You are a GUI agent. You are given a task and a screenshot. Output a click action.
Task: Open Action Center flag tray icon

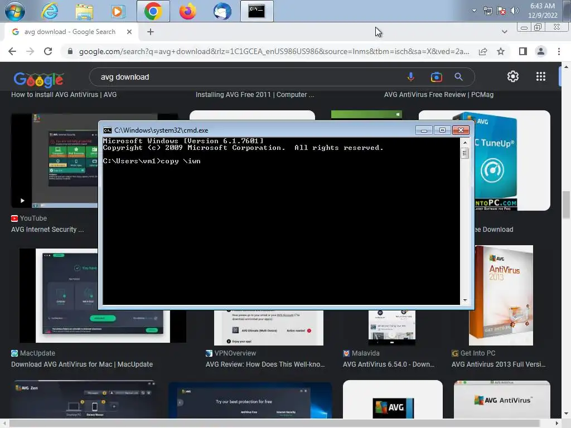pos(501,11)
